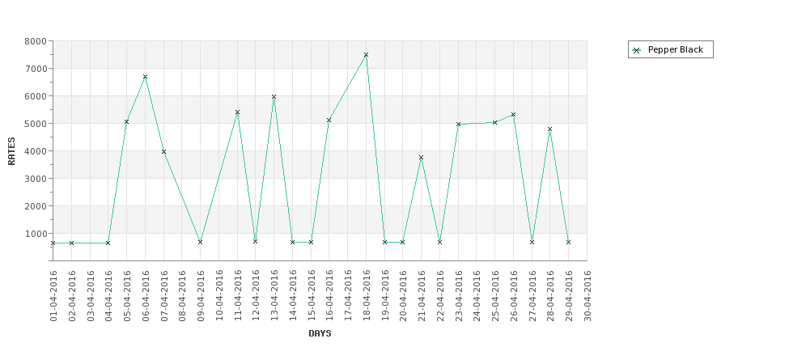The image size is (789, 347).
Task: Click the 01-04-2016 date label on x-axis
Action: (54, 296)
